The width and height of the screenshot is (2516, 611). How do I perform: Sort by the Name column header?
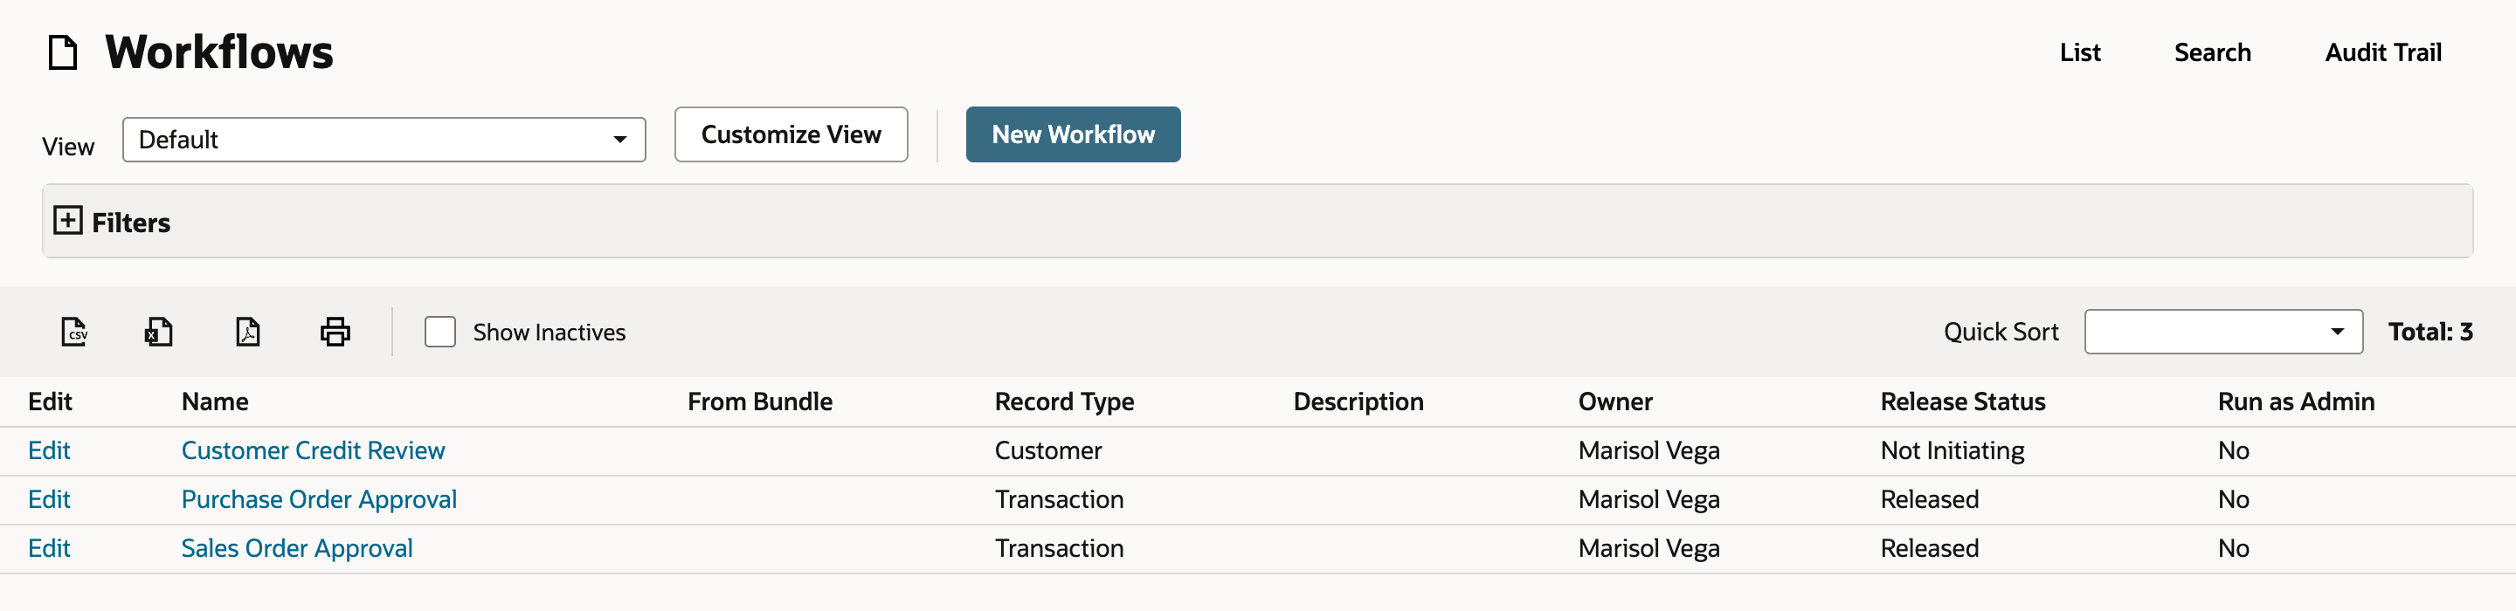215,402
